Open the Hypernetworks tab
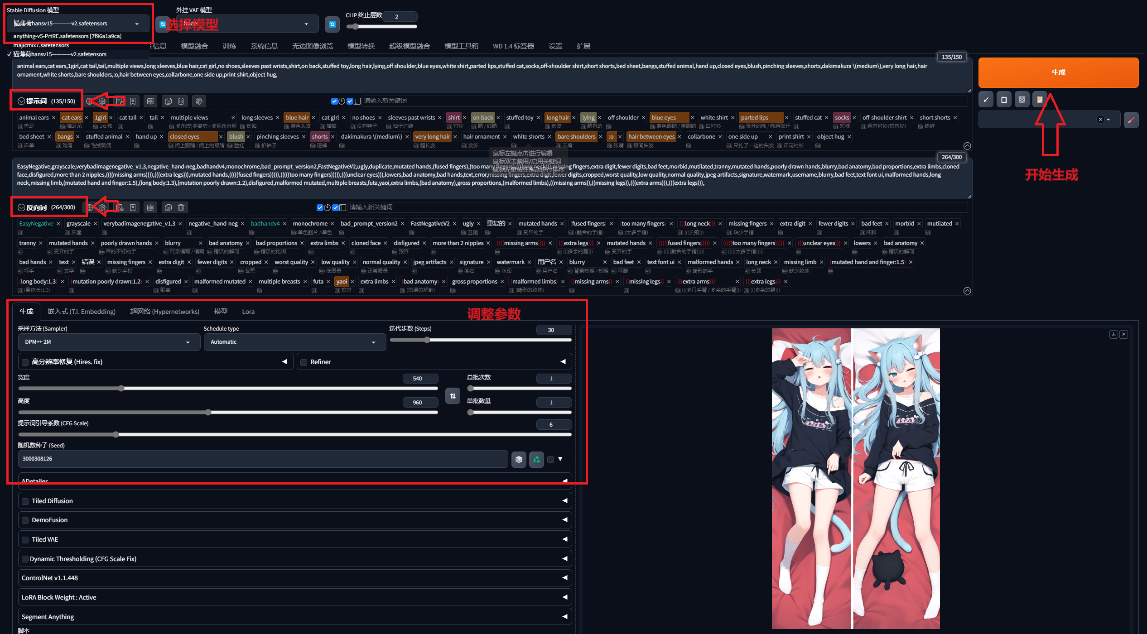 (x=164, y=312)
